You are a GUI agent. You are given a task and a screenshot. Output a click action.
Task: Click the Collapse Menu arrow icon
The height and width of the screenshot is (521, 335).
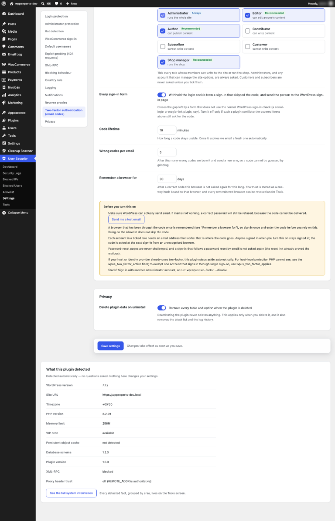[4, 213]
